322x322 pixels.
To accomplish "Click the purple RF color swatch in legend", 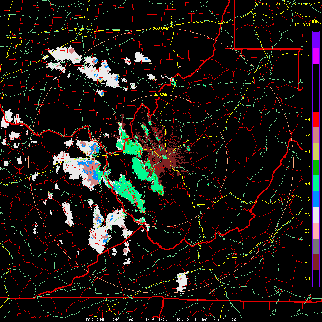I will pos(316,40).
